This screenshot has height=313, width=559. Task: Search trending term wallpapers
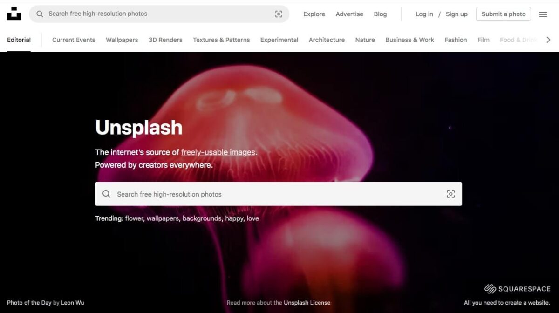coord(163,218)
